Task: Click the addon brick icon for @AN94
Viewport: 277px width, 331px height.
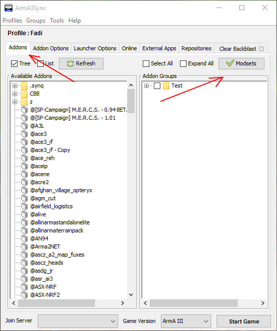Action: [25, 238]
